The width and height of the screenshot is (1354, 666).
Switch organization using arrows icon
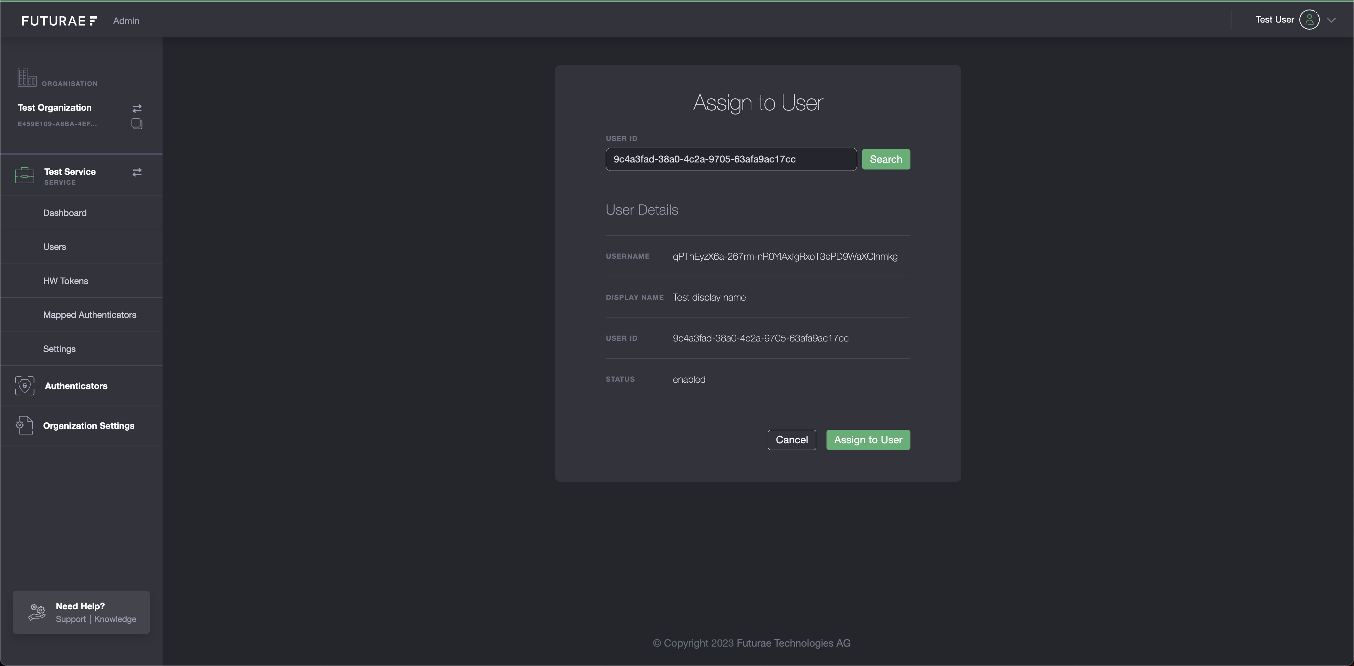click(137, 108)
